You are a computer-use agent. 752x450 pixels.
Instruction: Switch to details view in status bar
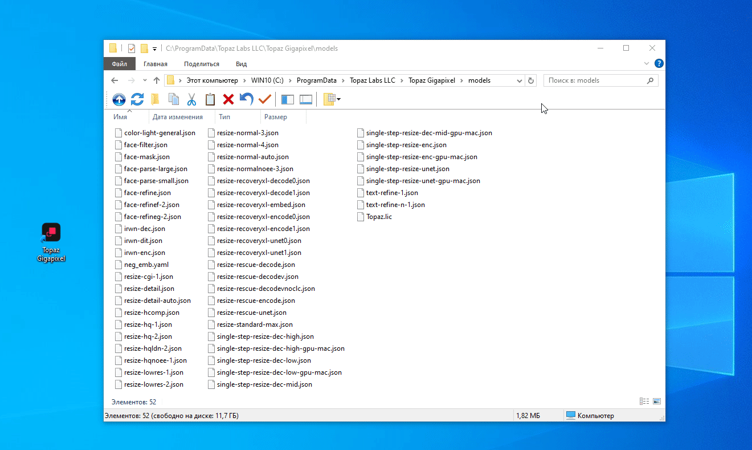pos(644,402)
